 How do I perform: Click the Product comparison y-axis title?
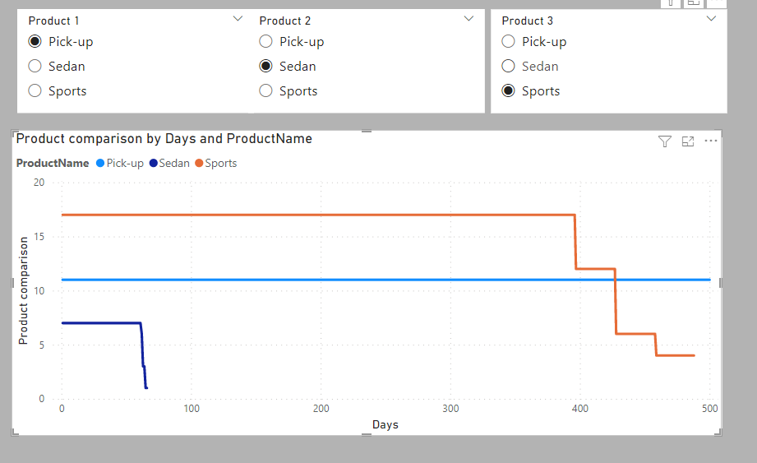[x=23, y=290]
